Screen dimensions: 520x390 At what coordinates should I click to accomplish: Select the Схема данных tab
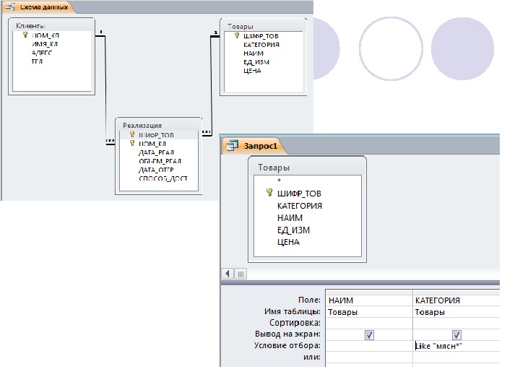pyautogui.click(x=38, y=7)
